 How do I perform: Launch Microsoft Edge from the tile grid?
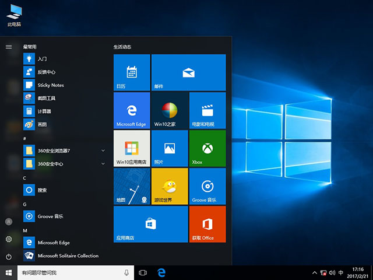[x=132, y=110]
